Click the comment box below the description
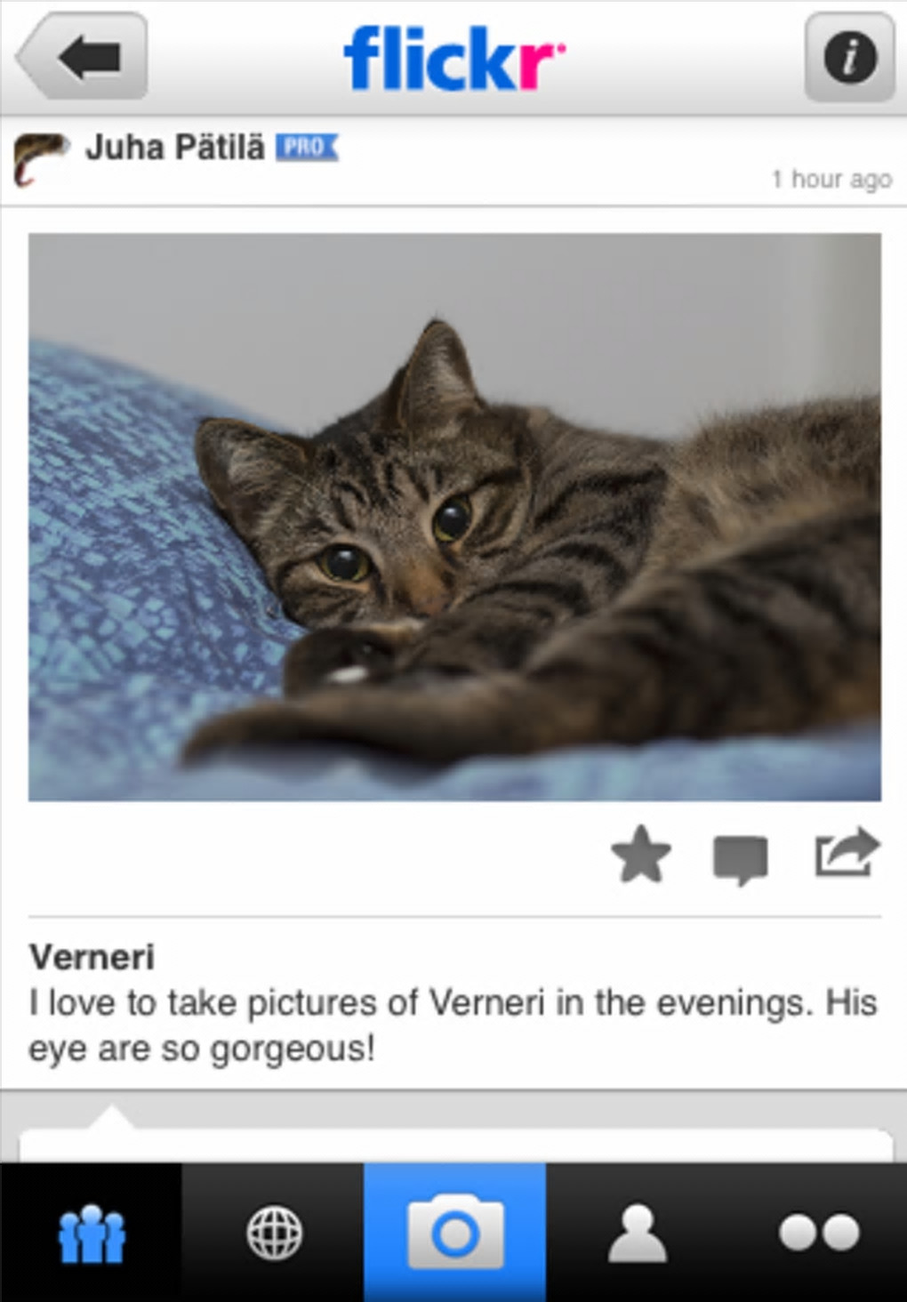The width and height of the screenshot is (907, 1302). (x=455, y=1145)
